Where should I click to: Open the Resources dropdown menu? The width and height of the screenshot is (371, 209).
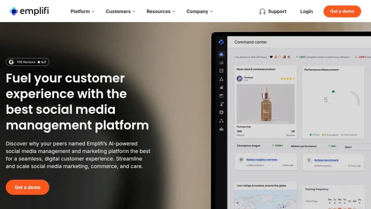point(161,11)
